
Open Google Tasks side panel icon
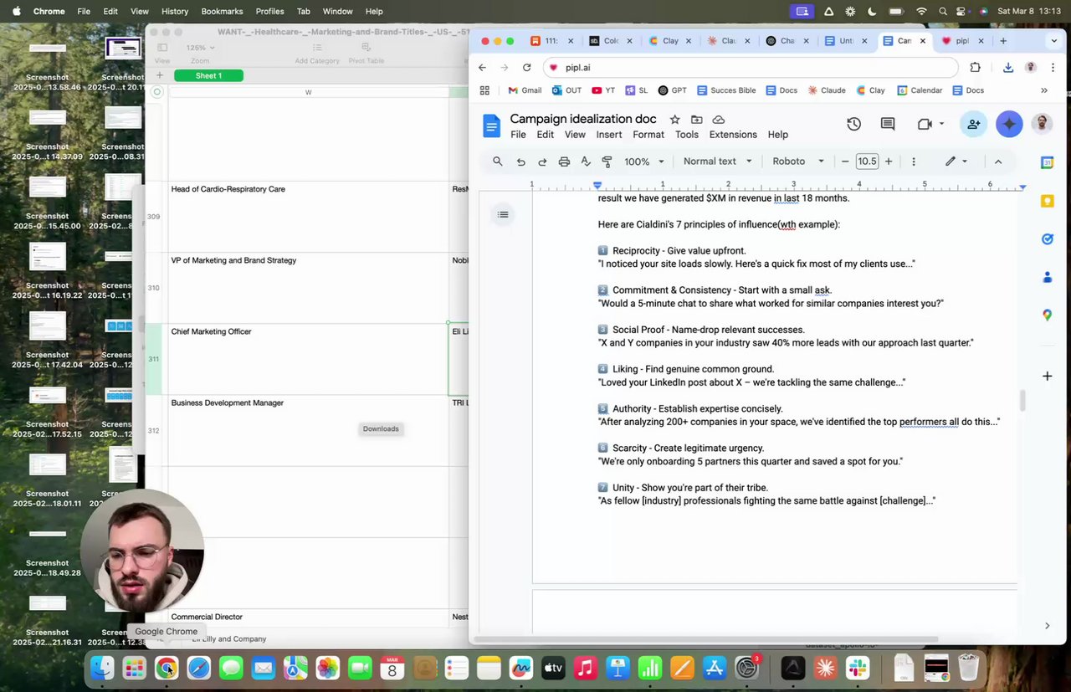[1047, 239]
